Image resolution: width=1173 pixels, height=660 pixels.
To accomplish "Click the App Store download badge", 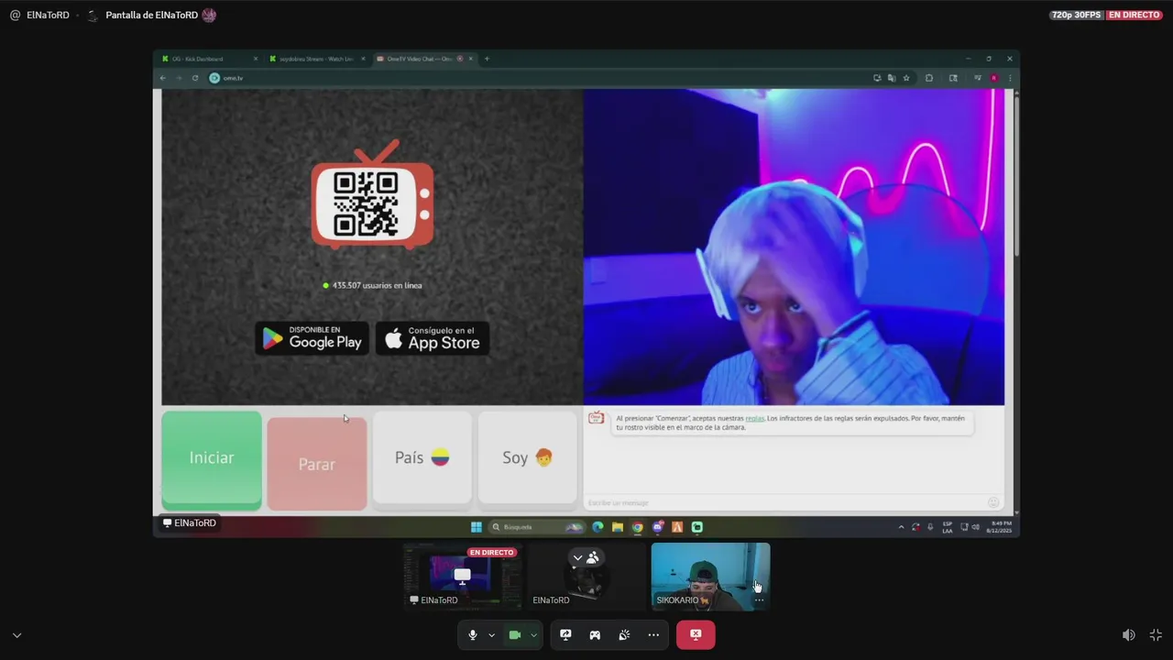I will (433, 338).
